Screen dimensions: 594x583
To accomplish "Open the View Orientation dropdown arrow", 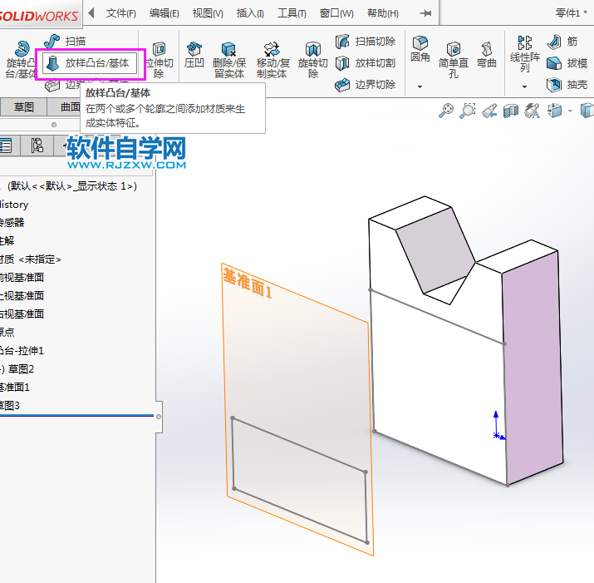I will coord(570,111).
